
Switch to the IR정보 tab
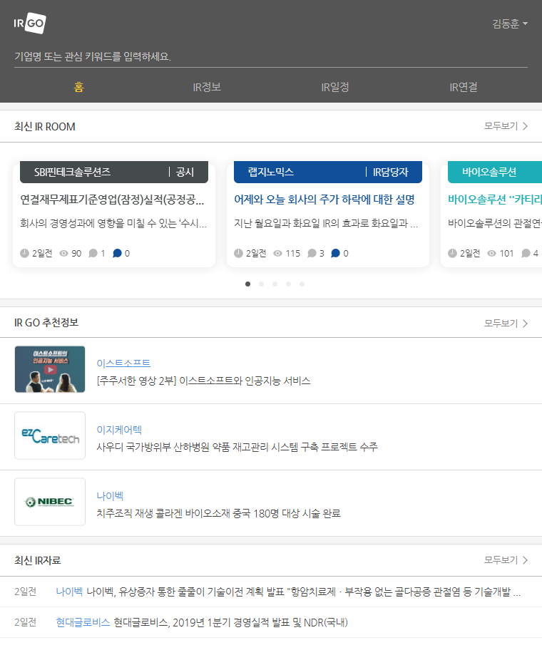point(207,87)
